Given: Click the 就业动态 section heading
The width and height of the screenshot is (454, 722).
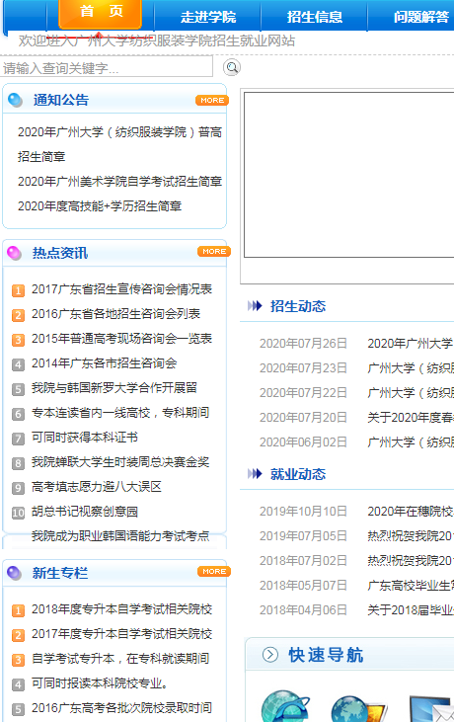Looking at the screenshot, I should 298,474.
